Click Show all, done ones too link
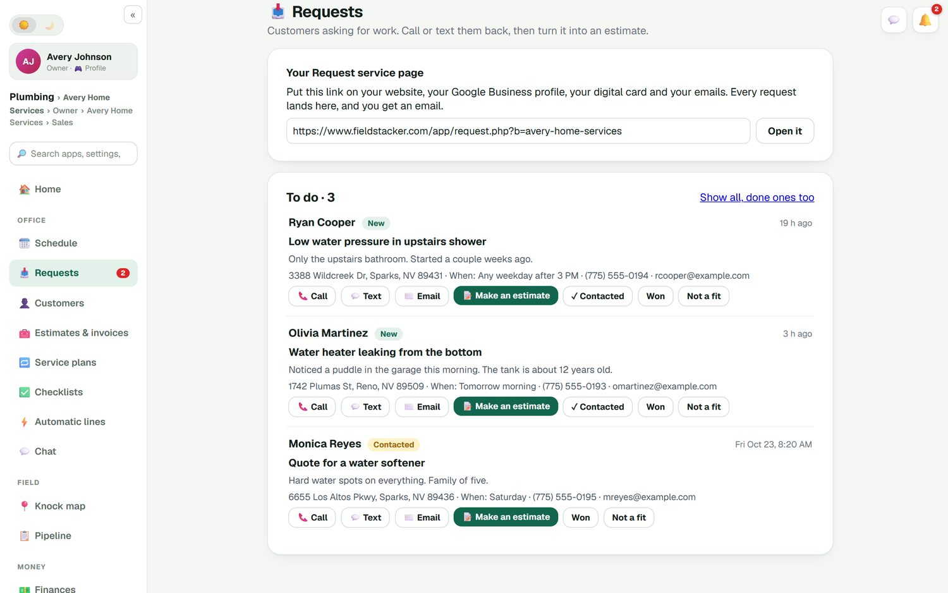 pyautogui.click(x=757, y=197)
